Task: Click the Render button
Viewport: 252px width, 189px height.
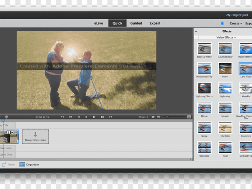Action: (143, 117)
